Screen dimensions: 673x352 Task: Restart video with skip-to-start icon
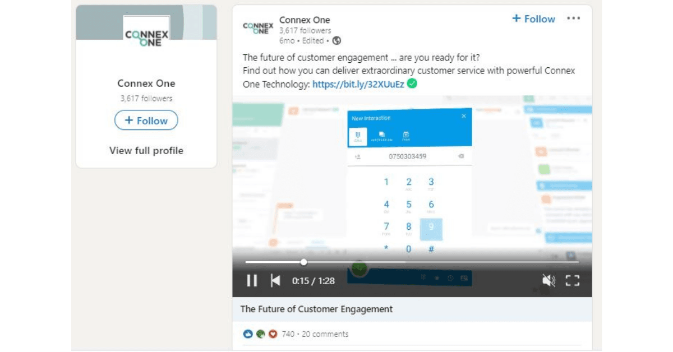275,280
